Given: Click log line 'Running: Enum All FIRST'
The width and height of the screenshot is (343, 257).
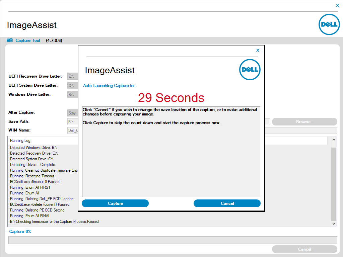Looking at the screenshot, I should click(30, 187).
